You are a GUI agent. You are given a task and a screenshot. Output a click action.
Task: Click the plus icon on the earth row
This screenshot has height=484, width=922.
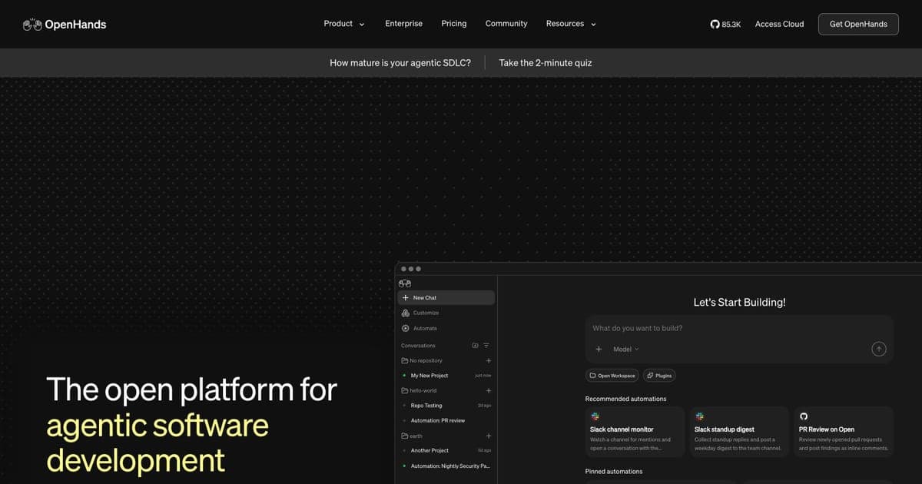tap(489, 436)
